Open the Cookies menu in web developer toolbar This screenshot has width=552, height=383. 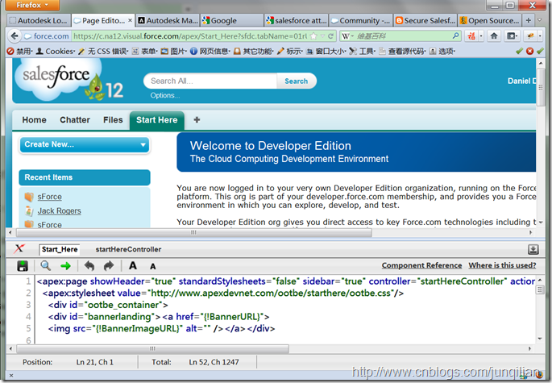(56, 52)
